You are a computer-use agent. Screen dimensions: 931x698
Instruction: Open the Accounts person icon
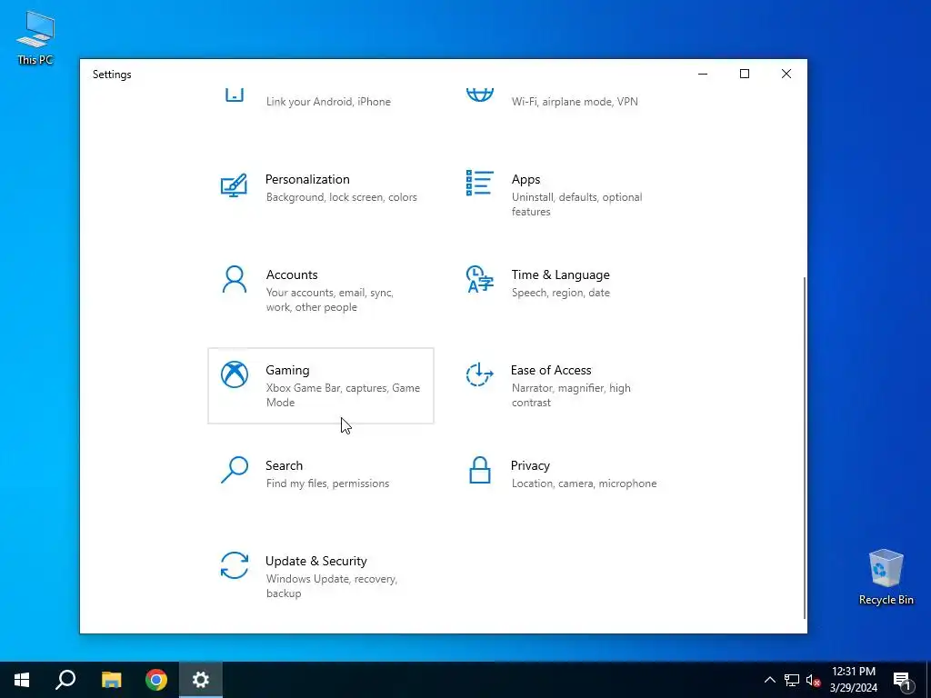point(234,280)
